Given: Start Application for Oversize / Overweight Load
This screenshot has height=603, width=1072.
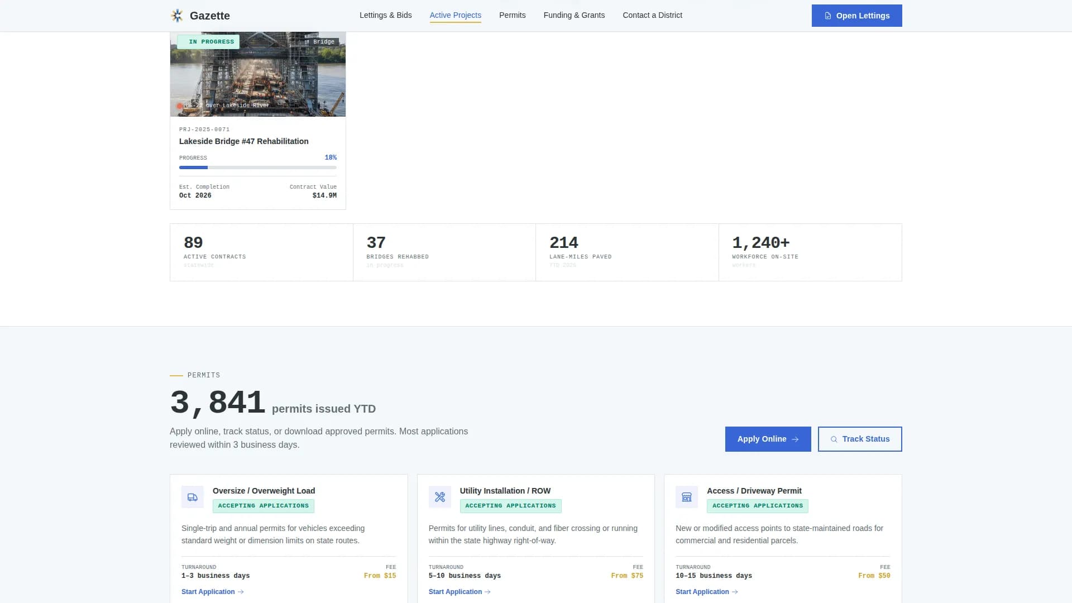Looking at the screenshot, I should pos(213,592).
